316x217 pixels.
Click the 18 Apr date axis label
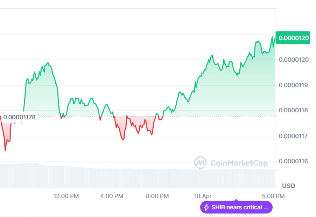pos(203,196)
